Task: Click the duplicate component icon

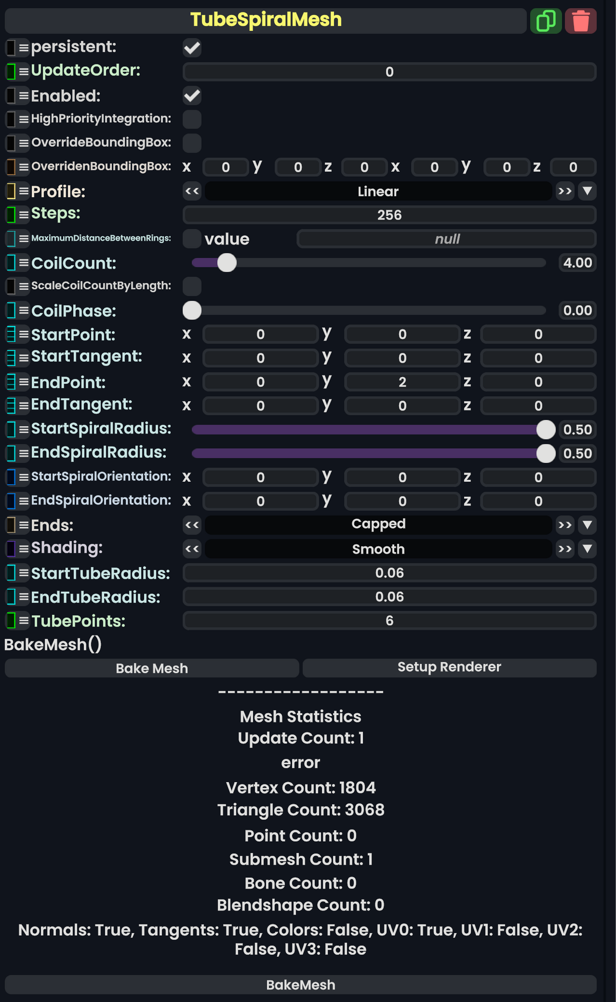Action: coord(546,21)
